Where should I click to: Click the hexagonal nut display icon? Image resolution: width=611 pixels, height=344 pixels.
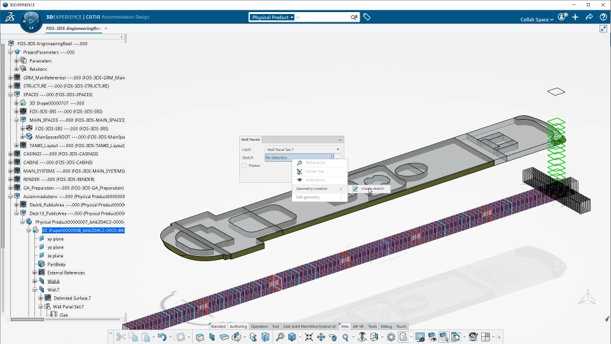tap(391, 337)
